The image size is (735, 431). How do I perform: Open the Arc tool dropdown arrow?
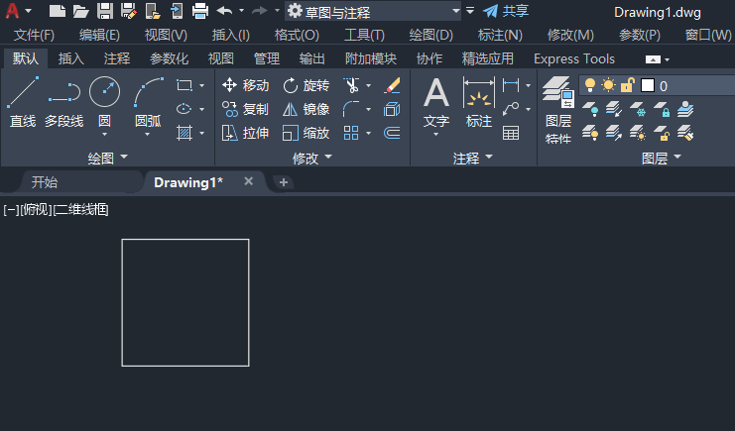click(x=147, y=135)
